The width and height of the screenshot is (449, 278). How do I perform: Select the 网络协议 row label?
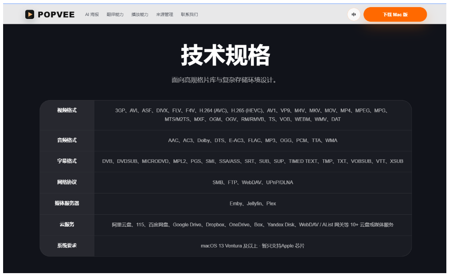coord(67,182)
